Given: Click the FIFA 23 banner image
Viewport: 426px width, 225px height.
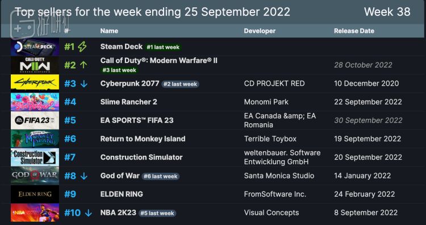Looking at the screenshot, I should [x=35, y=120].
